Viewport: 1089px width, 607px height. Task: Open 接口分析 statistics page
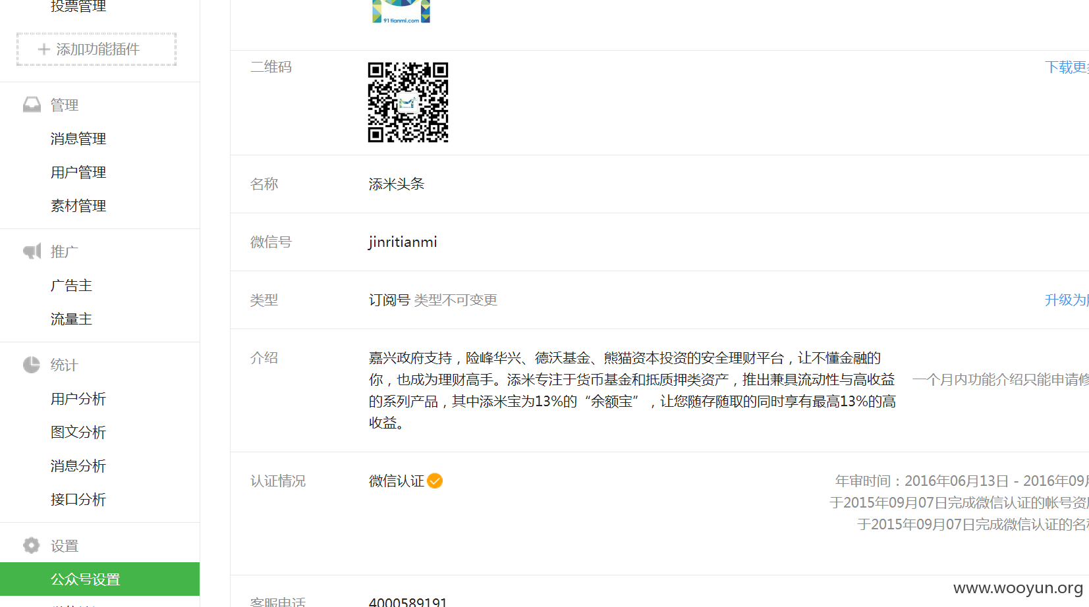click(78, 500)
